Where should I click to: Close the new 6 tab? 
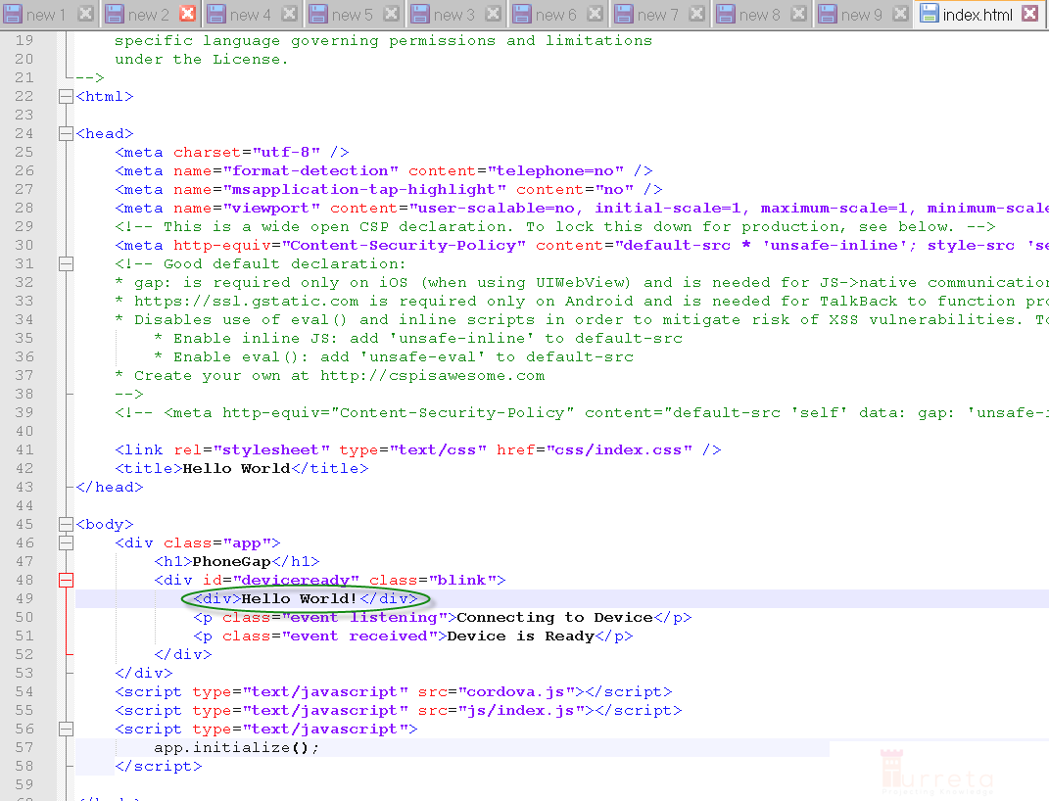pyautogui.click(x=595, y=14)
